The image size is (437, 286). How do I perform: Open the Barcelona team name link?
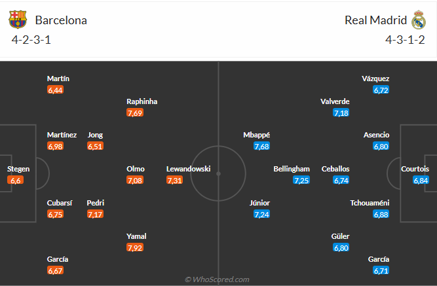coord(61,20)
